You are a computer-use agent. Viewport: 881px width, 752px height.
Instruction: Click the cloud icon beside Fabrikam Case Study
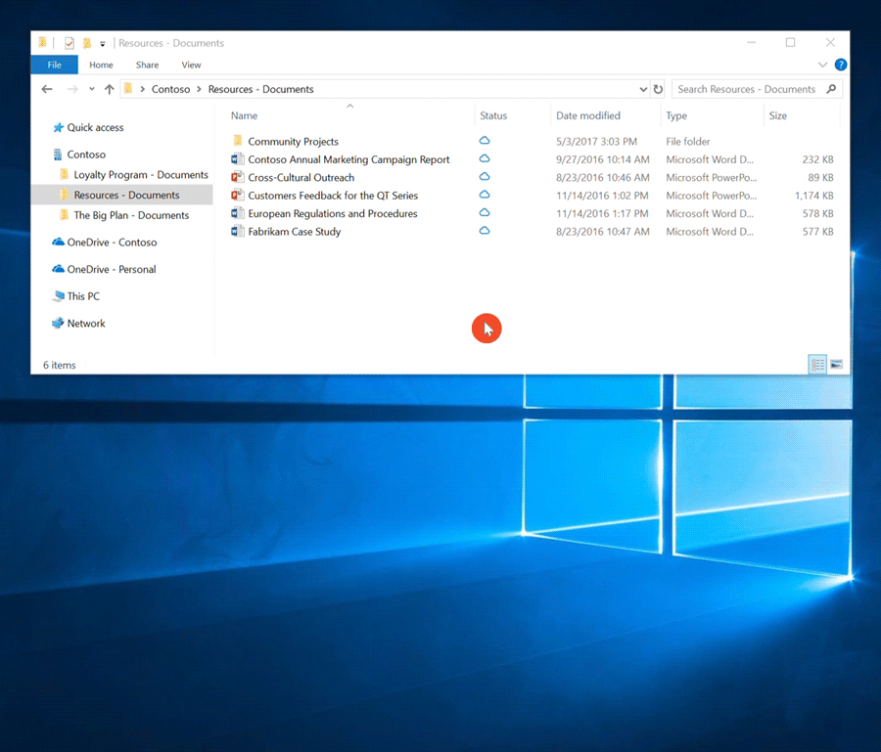pos(484,231)
